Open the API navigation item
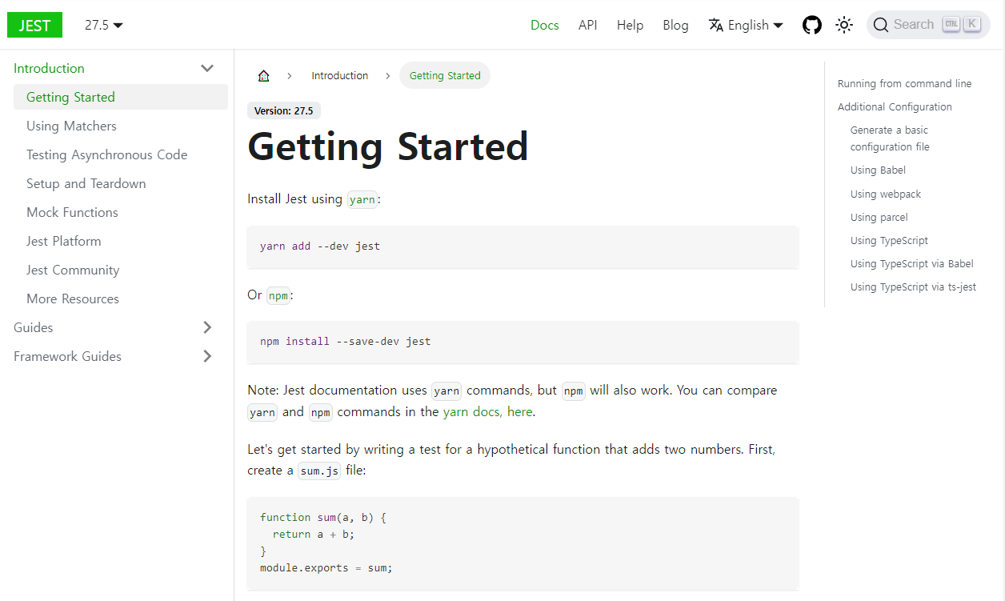Viewport: 1005px width, 601px height. pyautogui.click(x=588, y=25)
